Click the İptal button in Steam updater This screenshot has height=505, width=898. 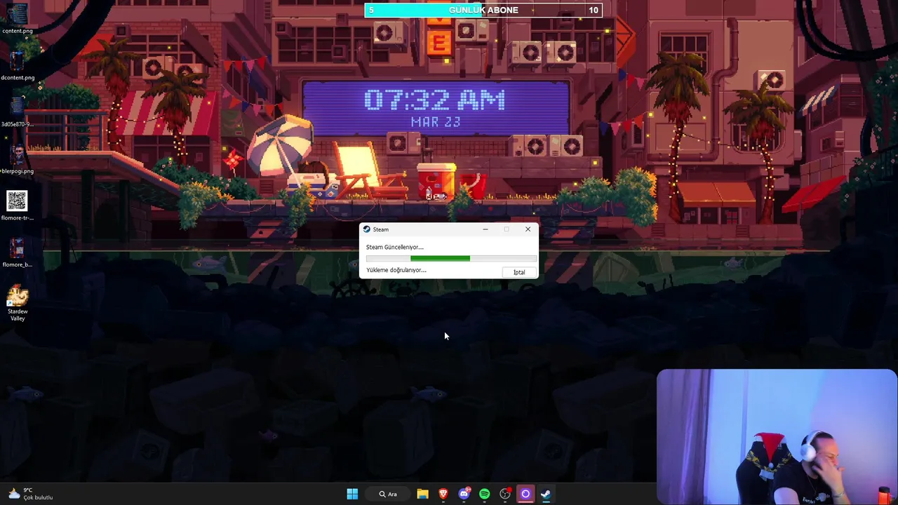[x=519, y=272]
